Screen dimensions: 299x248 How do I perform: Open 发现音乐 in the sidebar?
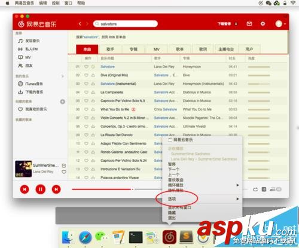point(29,41)
